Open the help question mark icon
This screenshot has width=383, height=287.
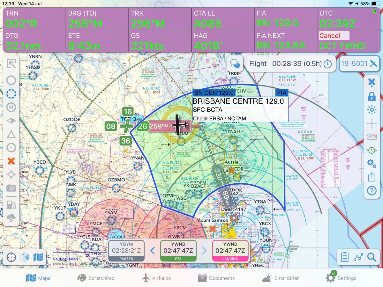(x=372, y=191)
